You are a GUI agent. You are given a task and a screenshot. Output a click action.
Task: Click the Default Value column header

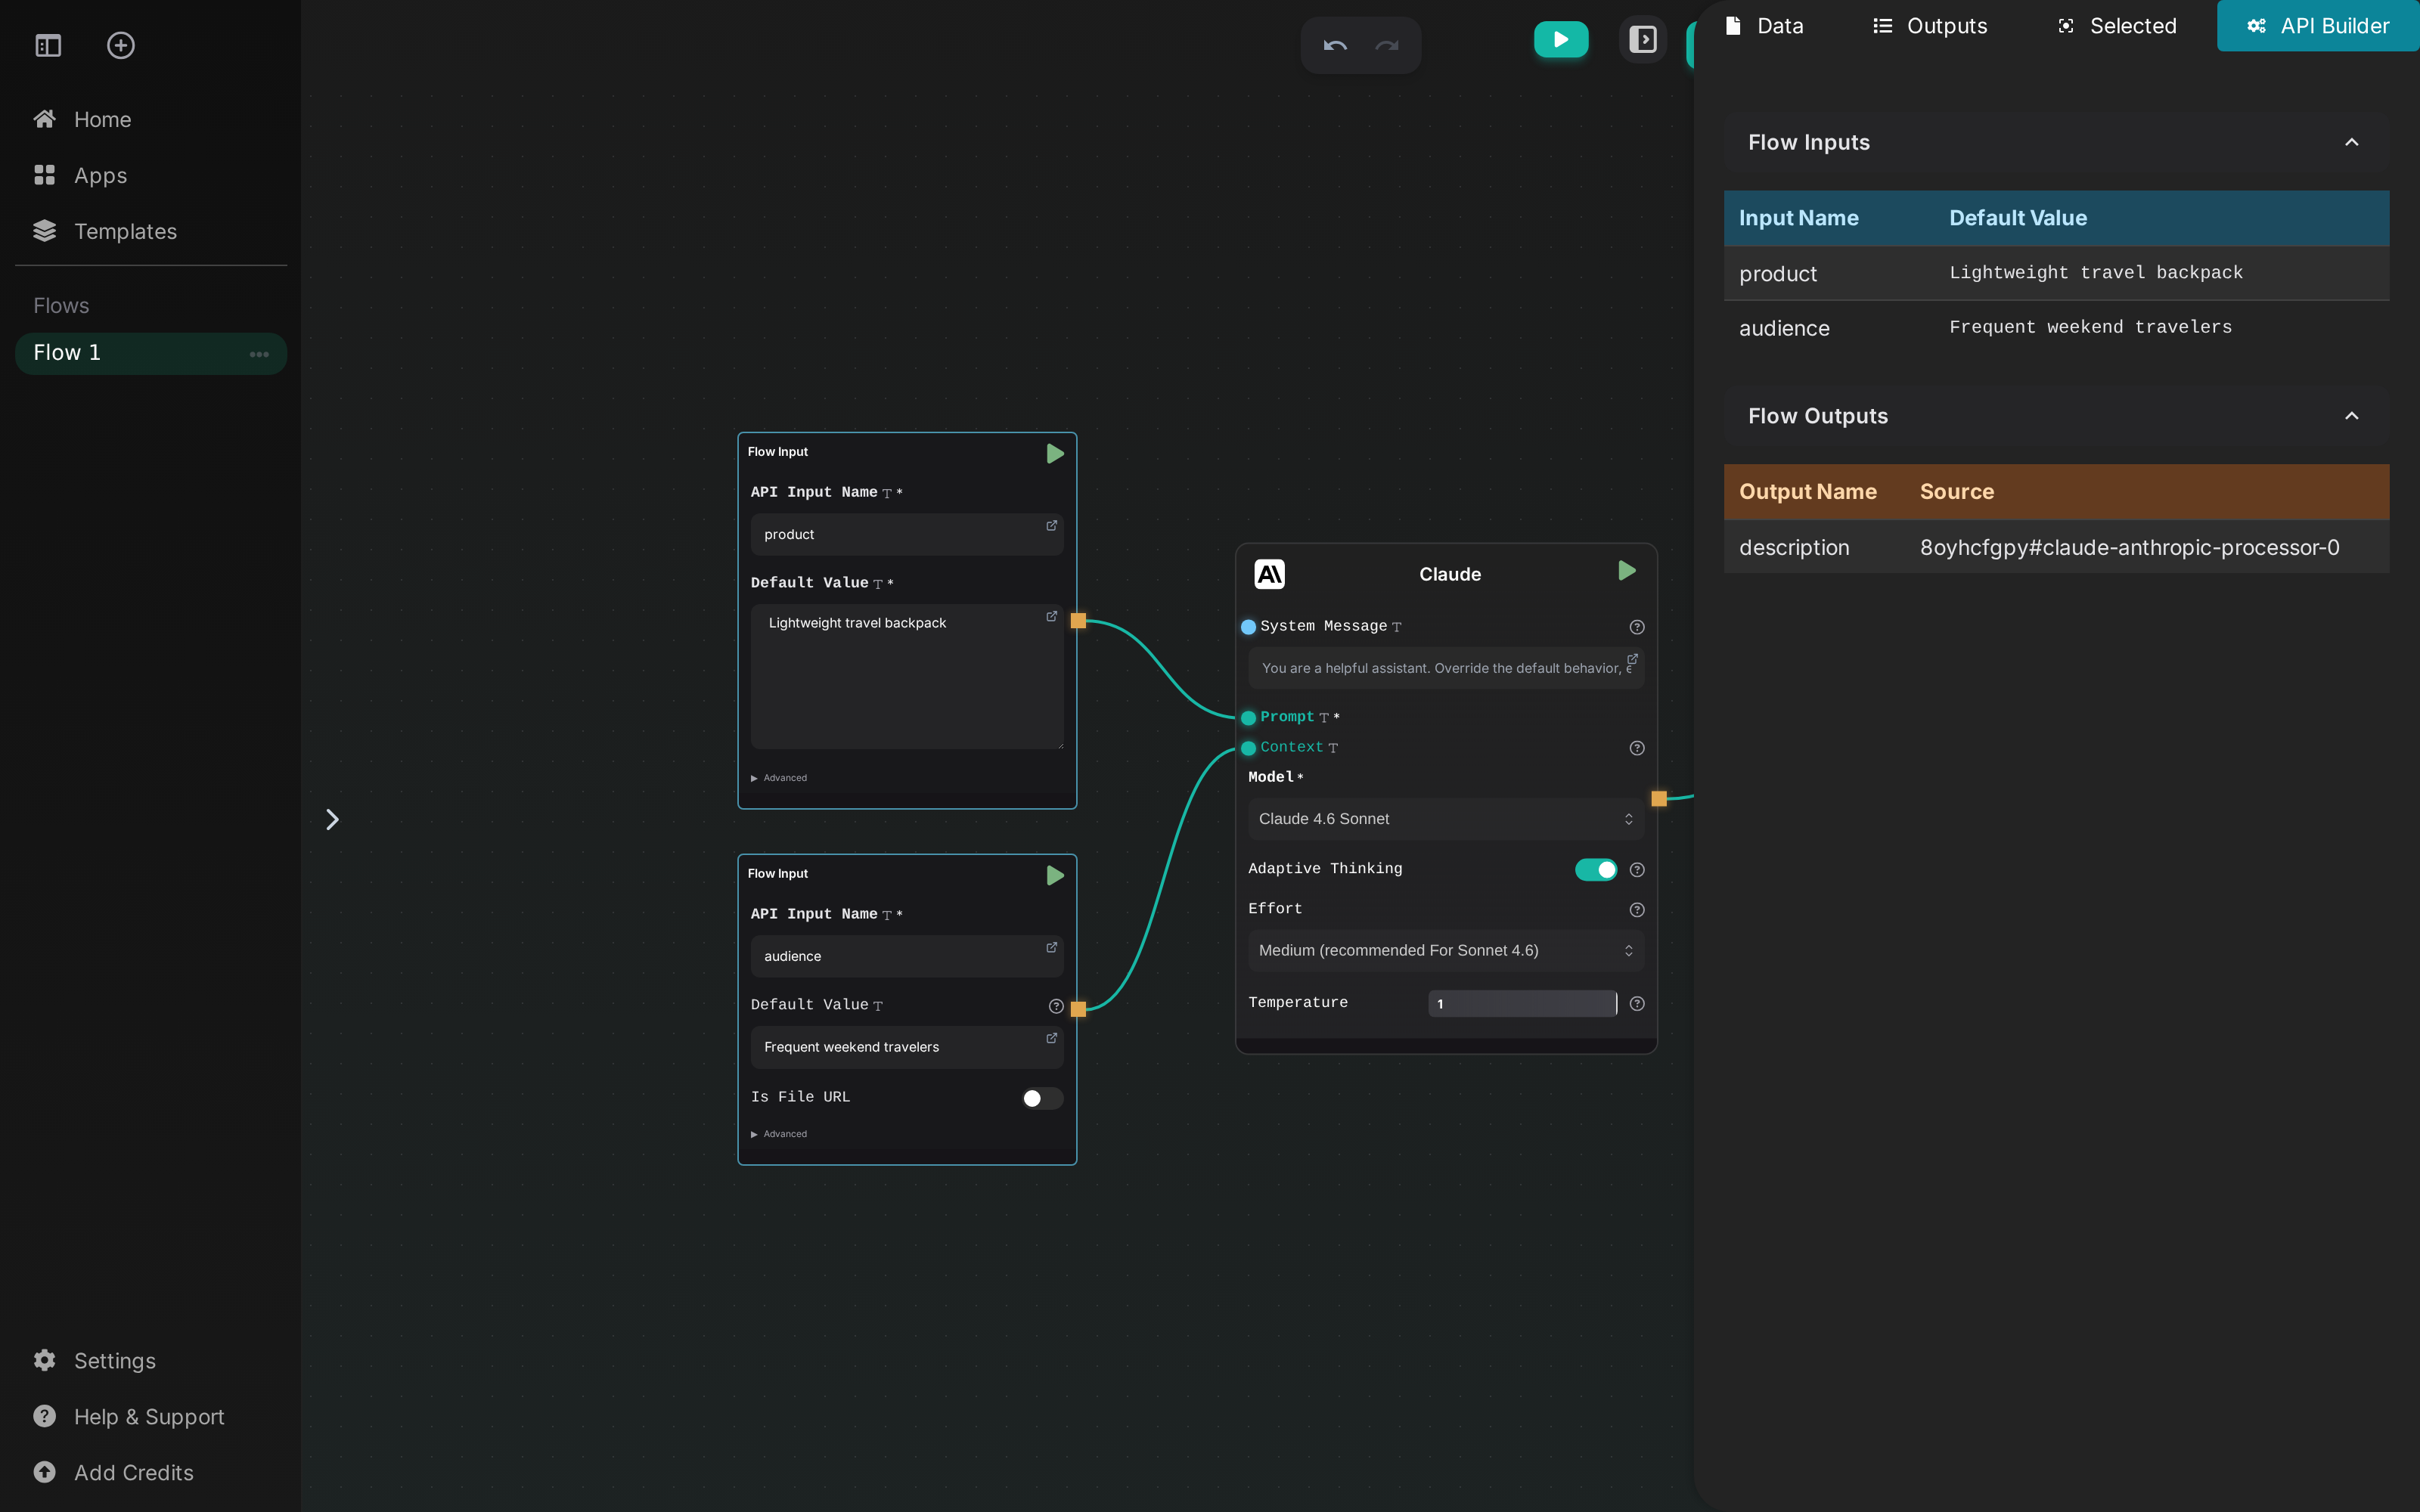pyautogui.click(x=2017, y=218)
